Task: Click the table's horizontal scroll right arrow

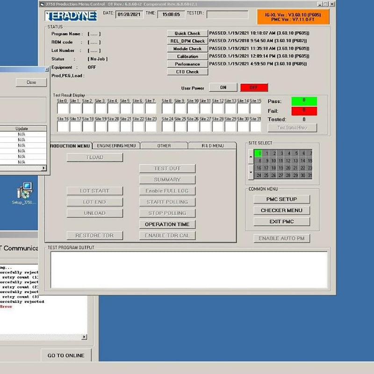Action: click(x=43, y=168)
